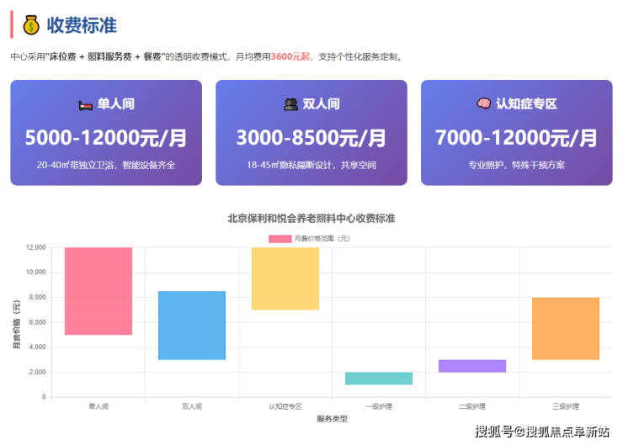Click the blue 双人间 bar in chart
This screenshot has height=445, width=623.
click(192, 326)
